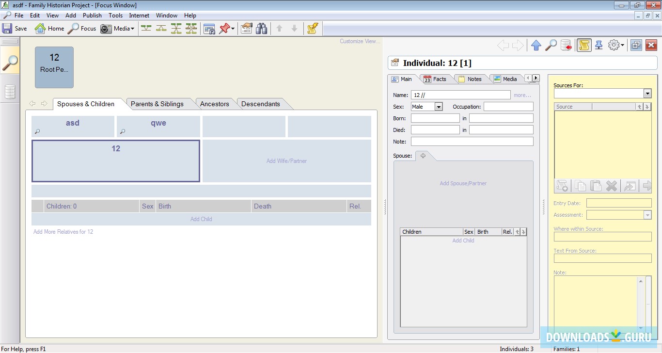Viewport: 662px width, 353px height.
Task: Click the Note field under Died
Action: pyautogui.click(x=472, y=142)
